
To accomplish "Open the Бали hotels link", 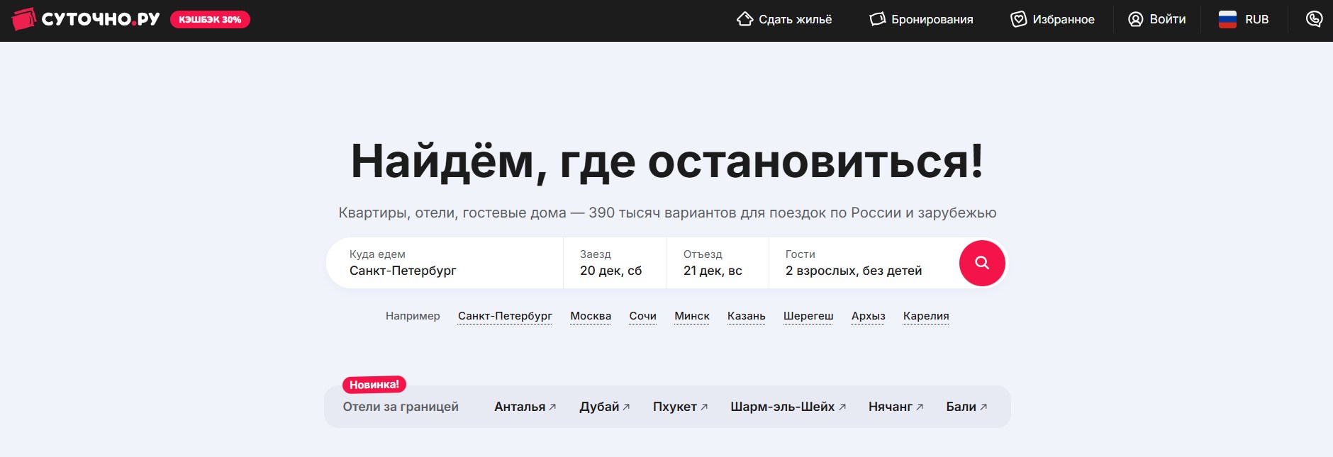I will (967, 407).
